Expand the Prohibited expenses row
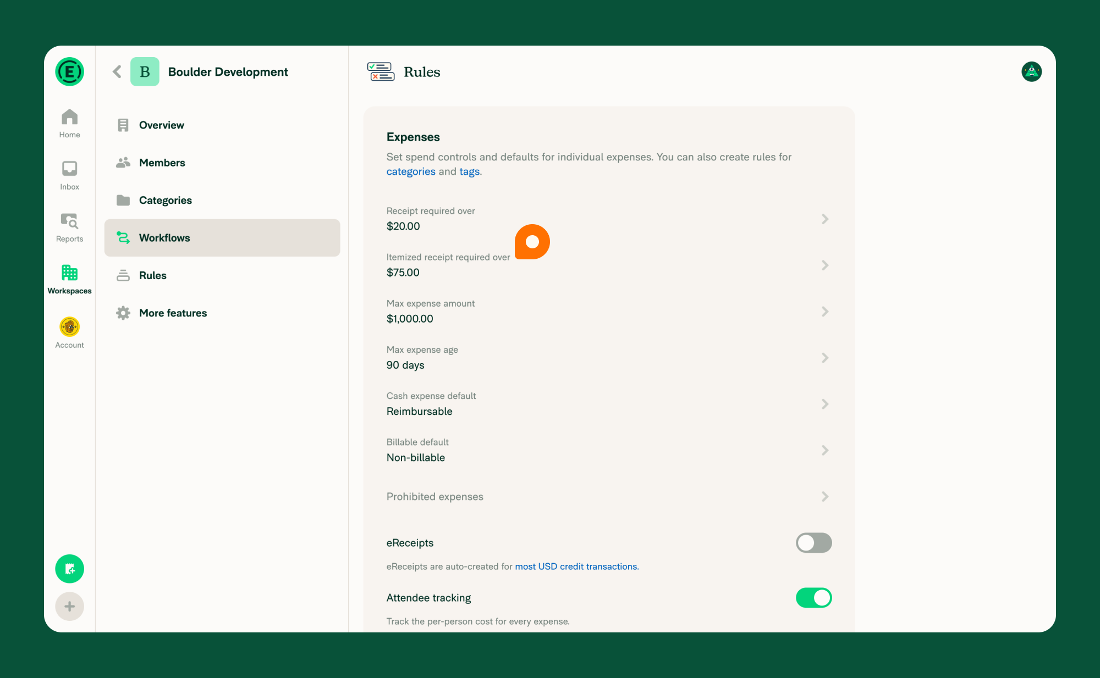 pos(824,497)
